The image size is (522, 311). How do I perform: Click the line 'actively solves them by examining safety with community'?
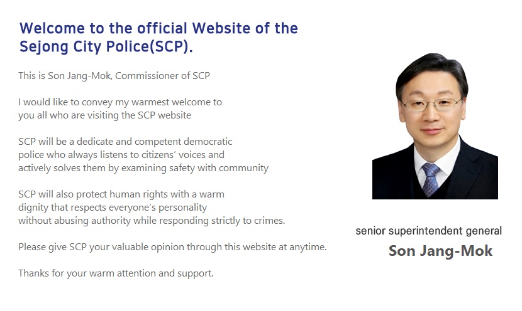[143, 168]
